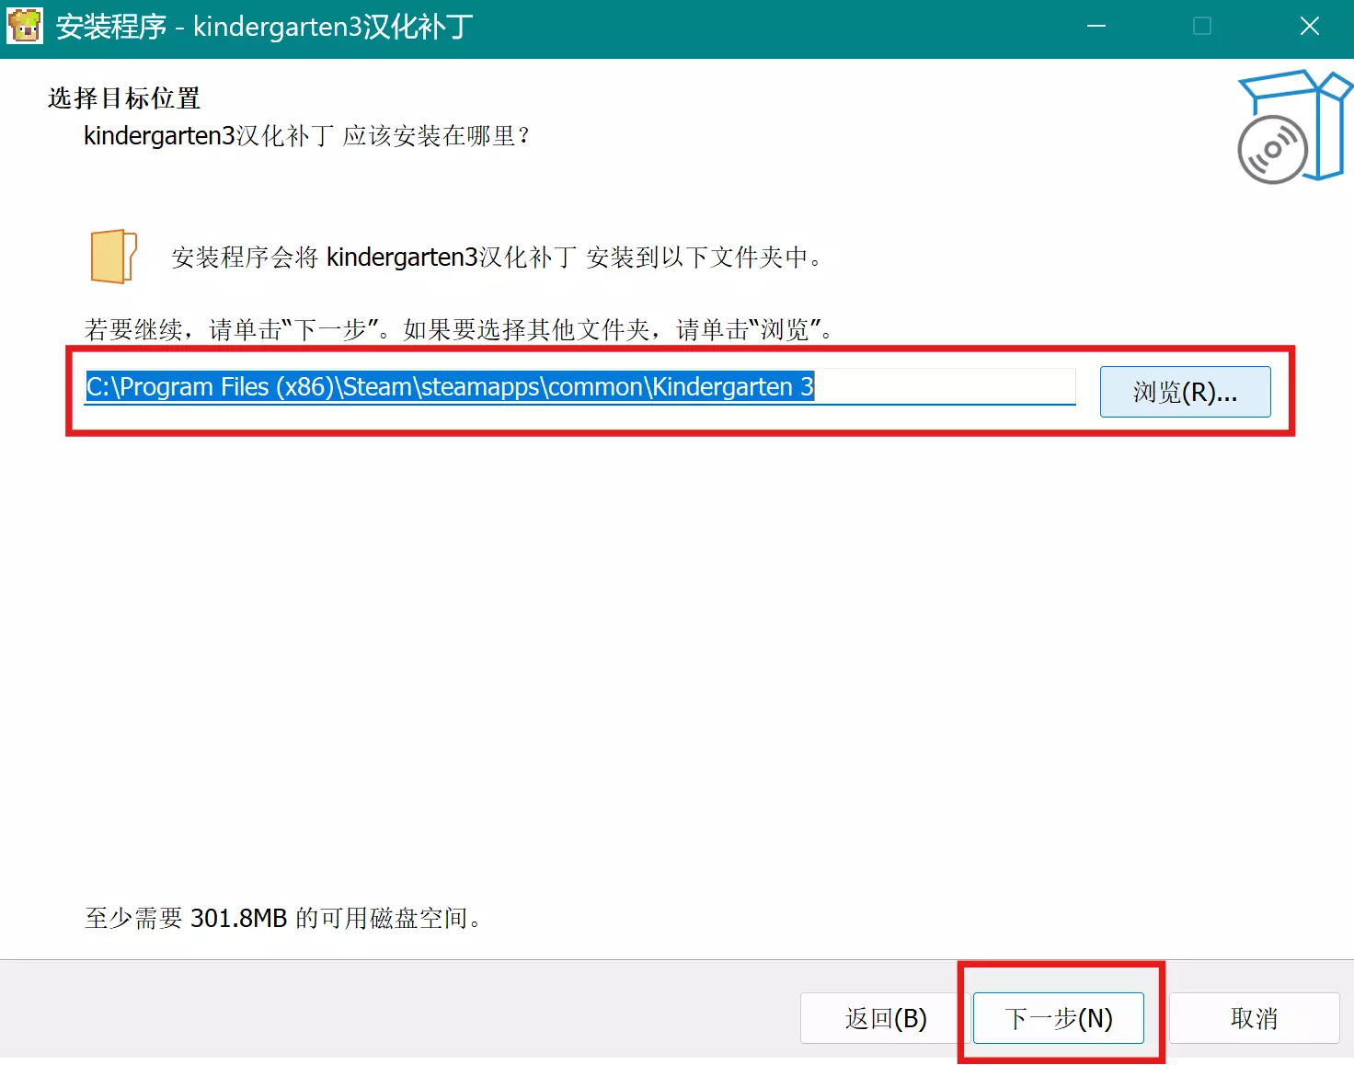This screenshot has height=1065, width=1354.
Task: Click the instruction line starting with 若要继续
Action: coord(459,329)
